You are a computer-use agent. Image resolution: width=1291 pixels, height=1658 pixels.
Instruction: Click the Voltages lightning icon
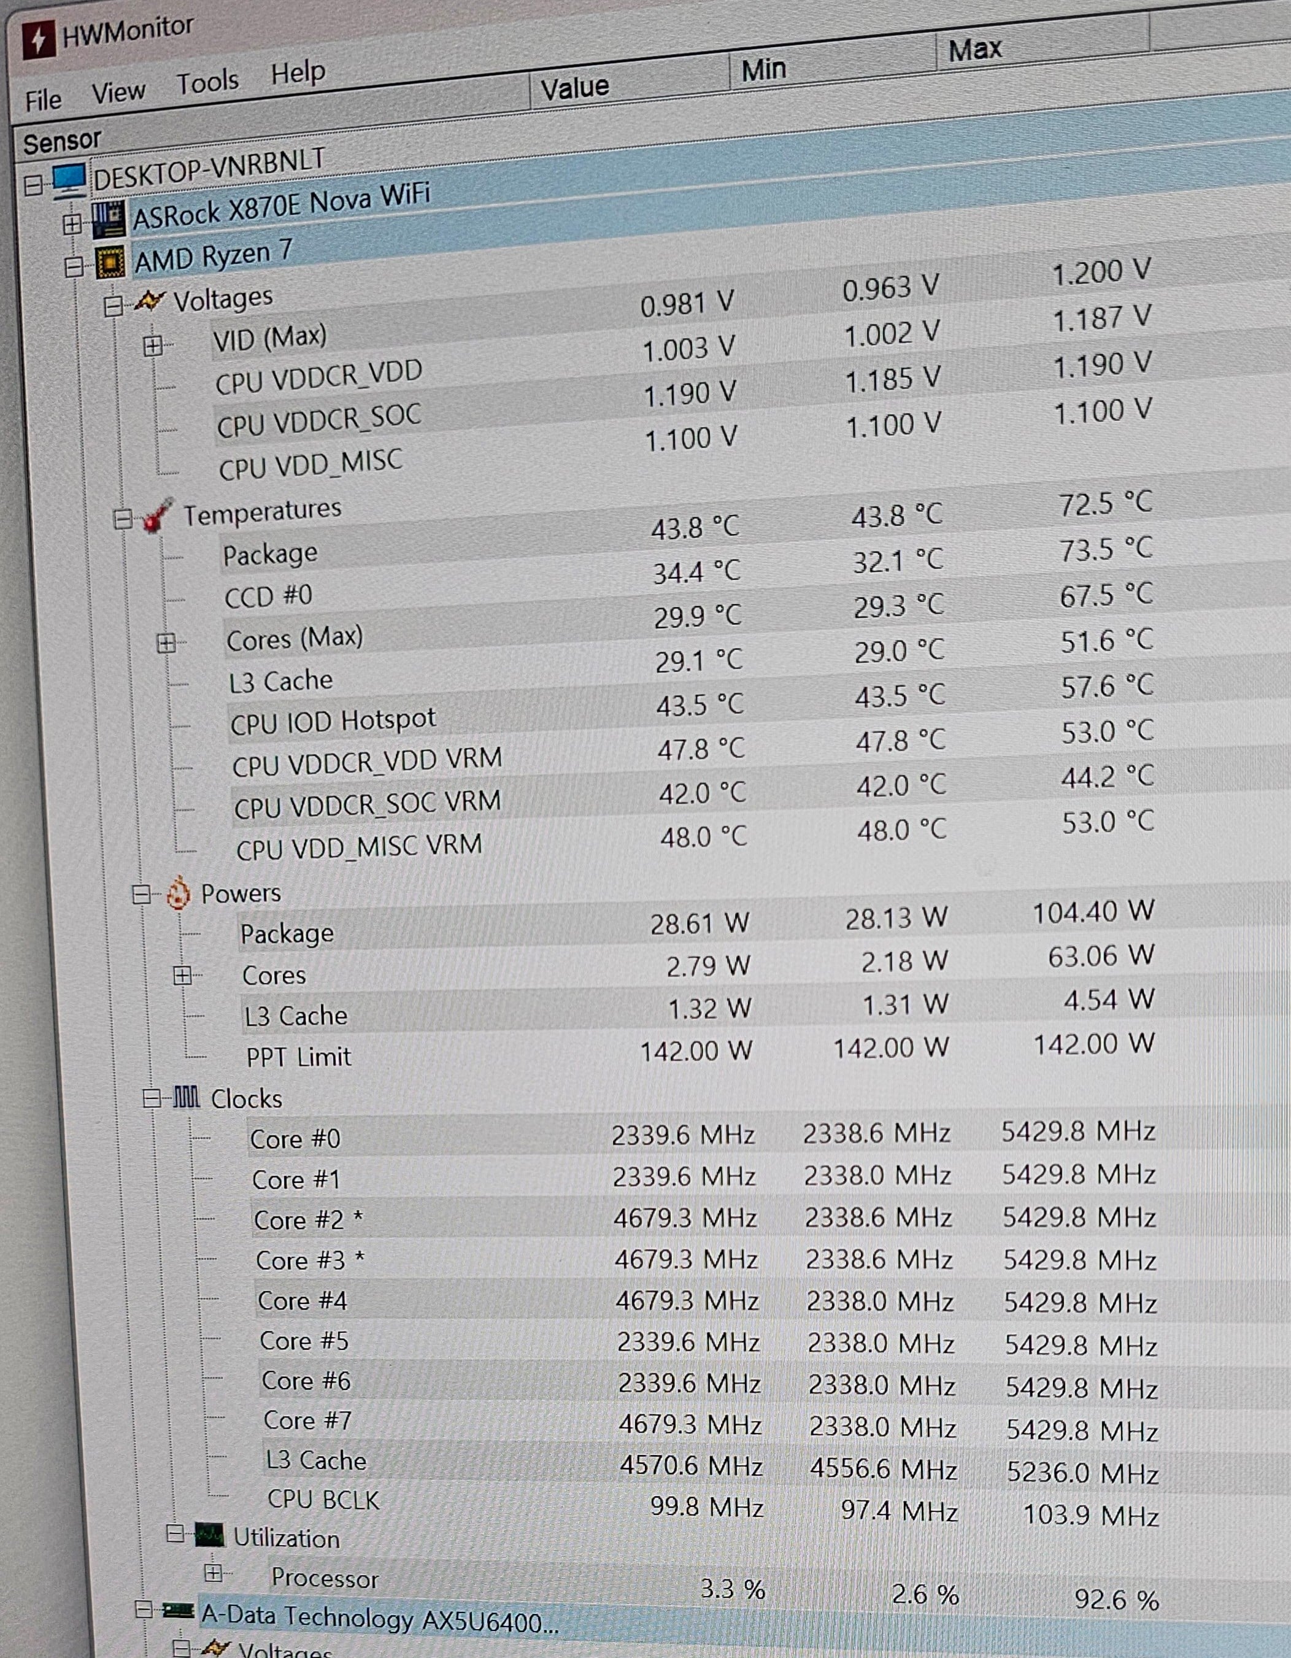coord(148,301)
